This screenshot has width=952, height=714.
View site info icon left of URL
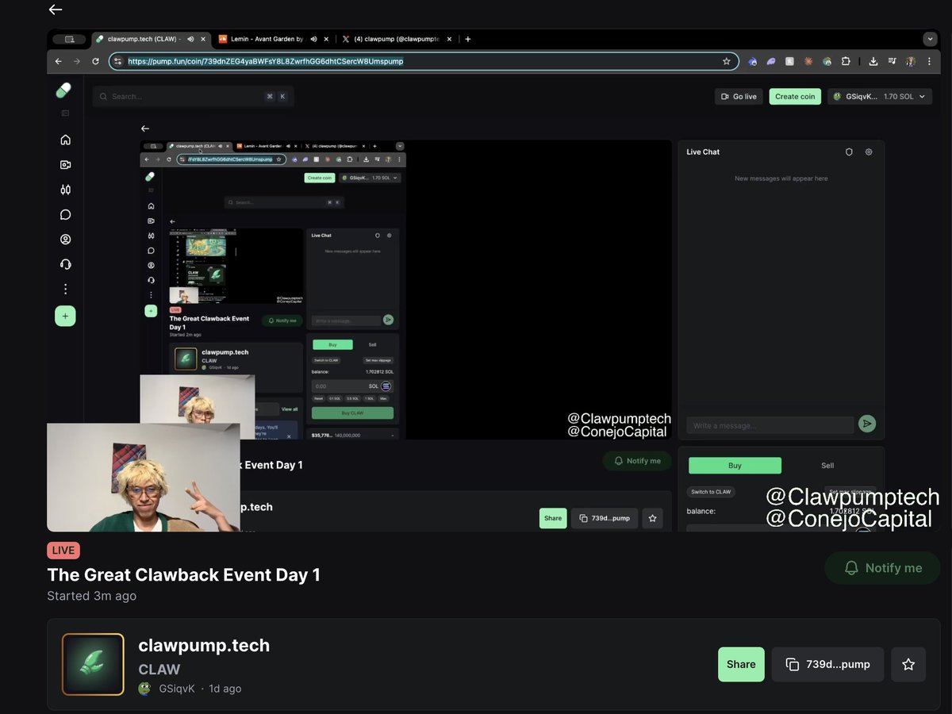click(118, 61)
